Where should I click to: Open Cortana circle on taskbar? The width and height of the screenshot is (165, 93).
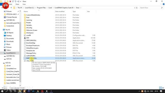click(x=11, y=91)
